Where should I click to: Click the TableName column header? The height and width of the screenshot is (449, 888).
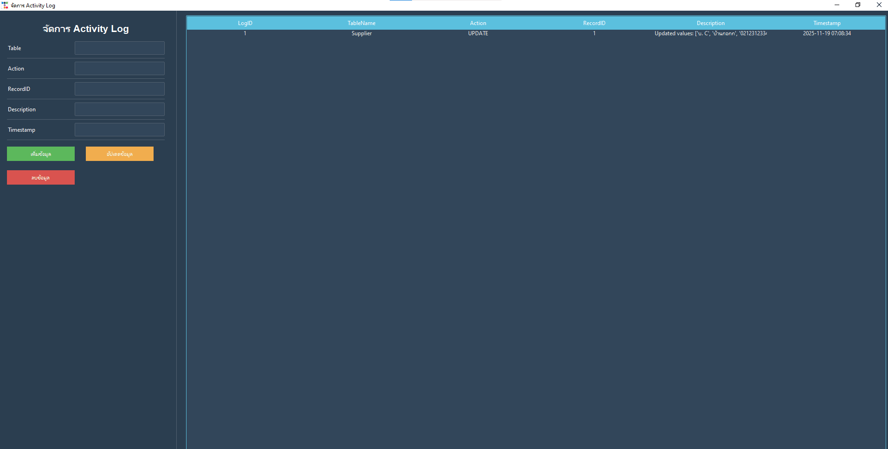tap(361, 23)
